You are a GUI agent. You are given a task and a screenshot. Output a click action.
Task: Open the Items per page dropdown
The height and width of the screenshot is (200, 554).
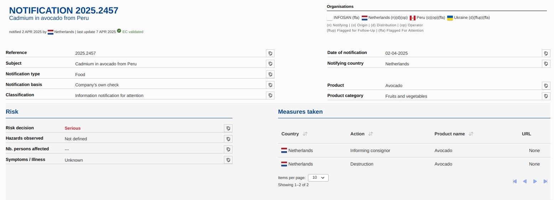tap(318, 178)
